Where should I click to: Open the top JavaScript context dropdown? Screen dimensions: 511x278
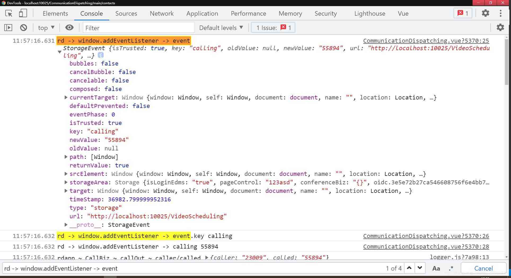click(46, 28)
